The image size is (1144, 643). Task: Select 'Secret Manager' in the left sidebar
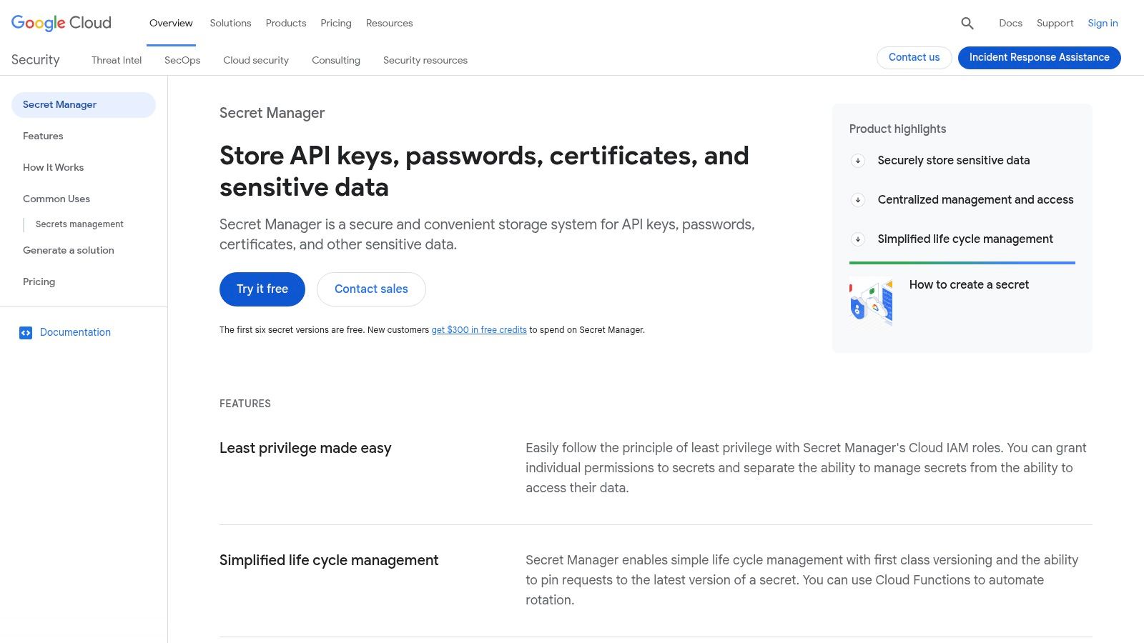tap(59, 104)
